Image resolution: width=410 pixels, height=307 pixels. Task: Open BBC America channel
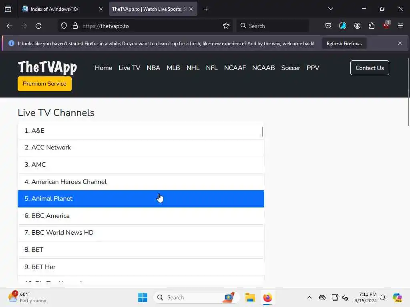tap(141, 216)
